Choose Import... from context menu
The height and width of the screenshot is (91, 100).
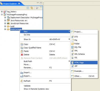coord(45,72)
